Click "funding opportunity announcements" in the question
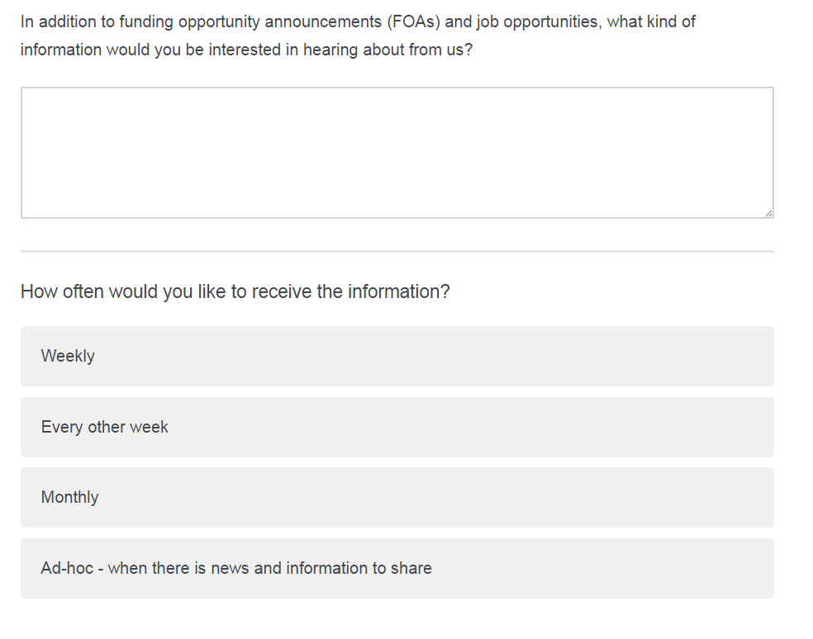Image resolution: width=813 pixels, height=639 pixels. pos(250,21)
